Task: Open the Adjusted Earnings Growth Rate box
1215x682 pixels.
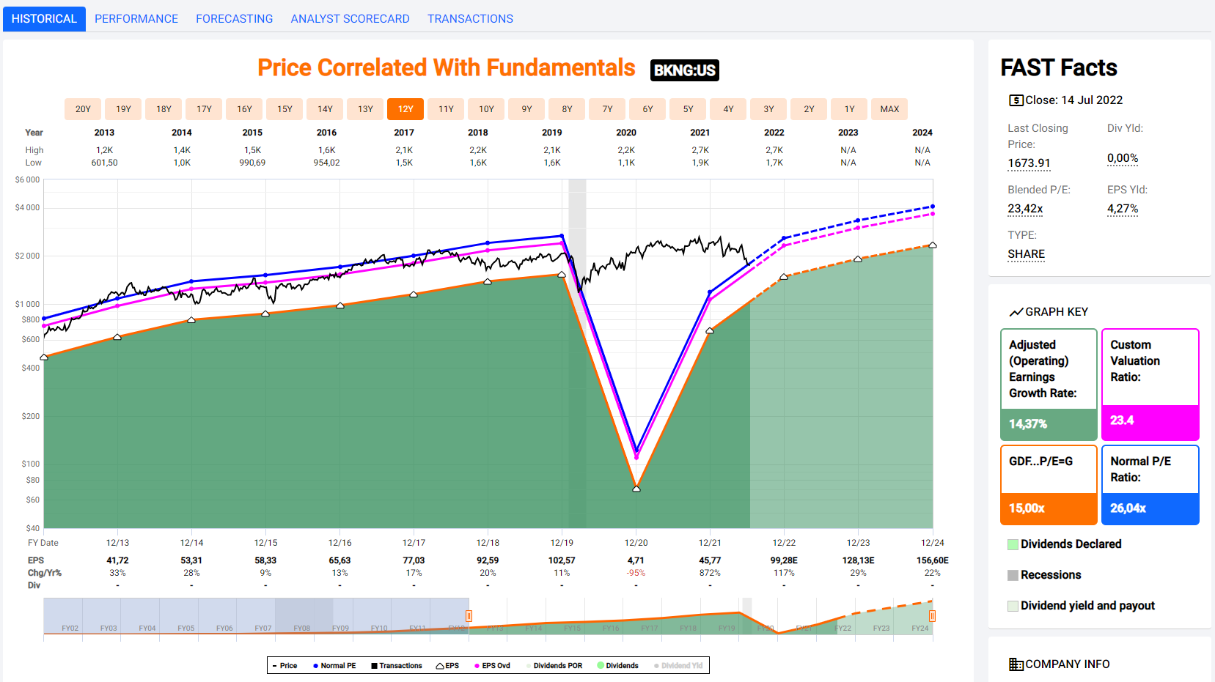Action: 1049,385
